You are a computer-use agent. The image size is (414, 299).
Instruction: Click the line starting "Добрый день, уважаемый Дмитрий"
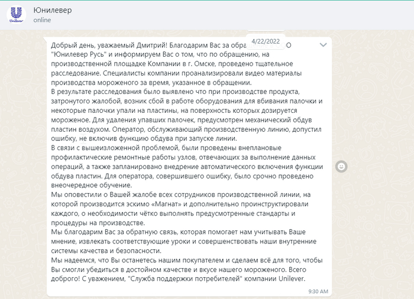[x=171, y=45]
